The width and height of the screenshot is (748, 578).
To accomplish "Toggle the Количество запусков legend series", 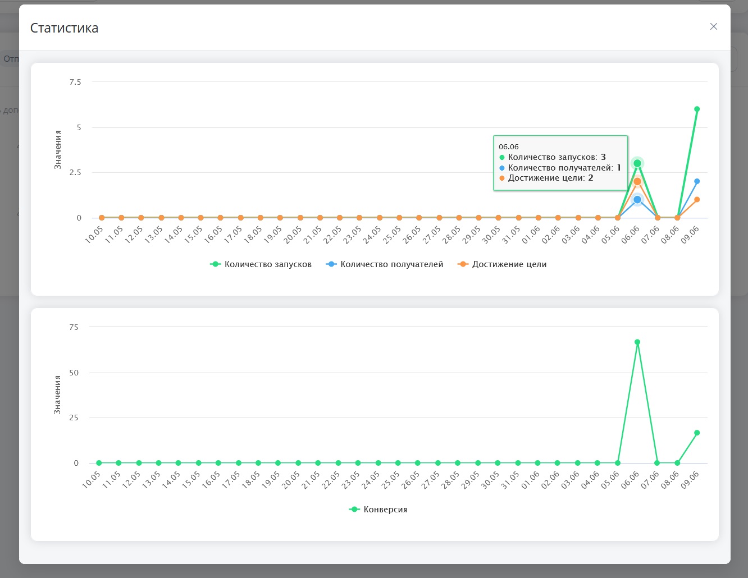I will pos(261,264).
